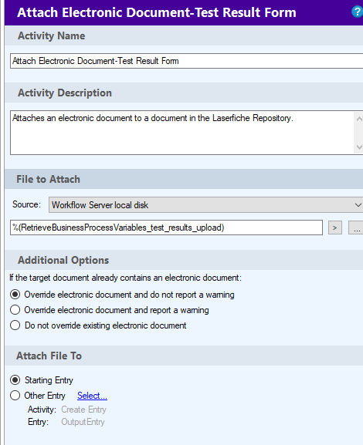This screenshot has width=363, height=445.
Task: Click the token insert arrow button
Action: click(x=335, y=228)
